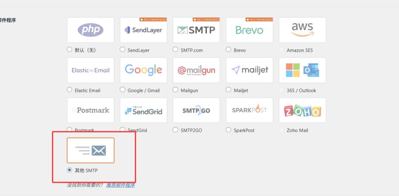Image resolution: width=399 pixels, height=196 pixels.
Task: Click the disabled 365 / Outlook radio button
Action: click(x=282, y=90)
